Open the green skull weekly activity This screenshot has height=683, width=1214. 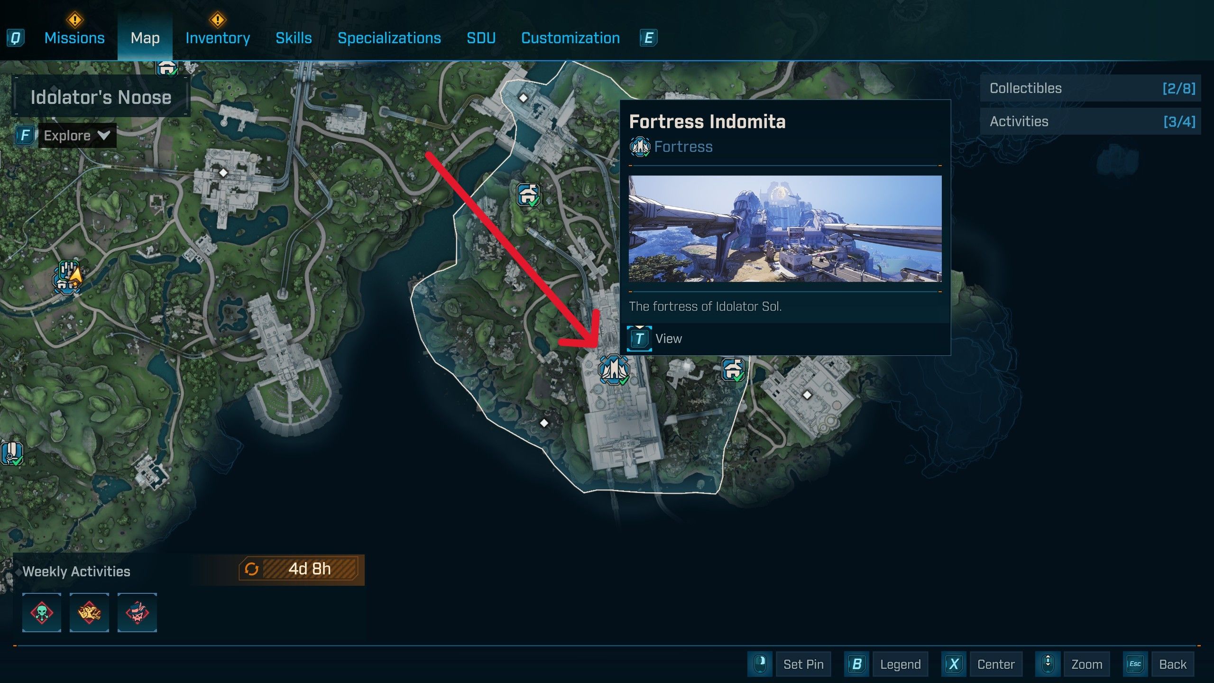click(x=42, y=612)
